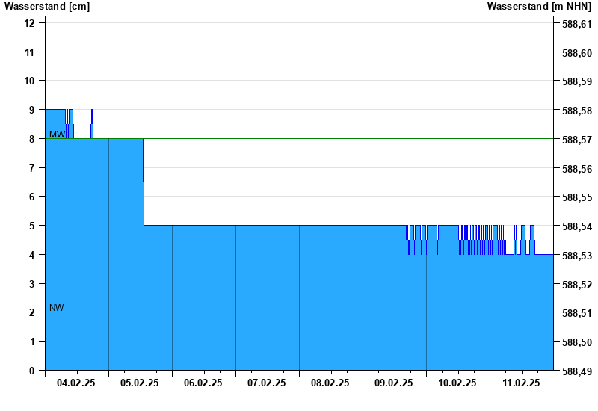Click the left axis value 8

pos(31,139)
